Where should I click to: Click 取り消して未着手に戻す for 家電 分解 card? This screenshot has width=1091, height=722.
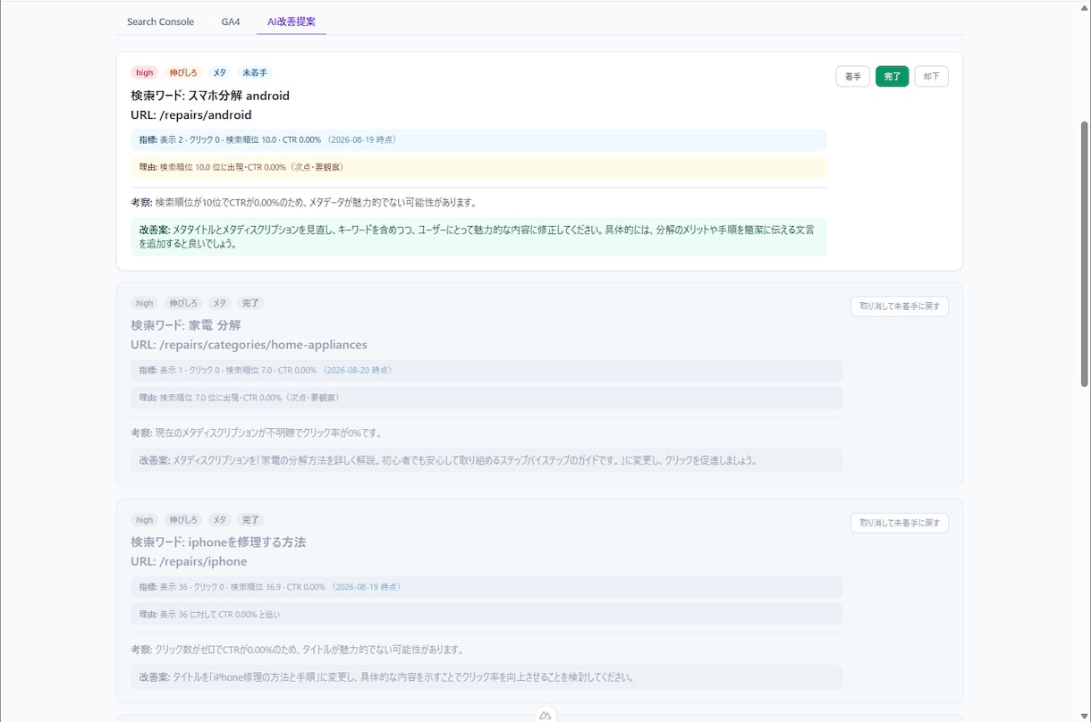pyautogui.click(x=900, y=306)
